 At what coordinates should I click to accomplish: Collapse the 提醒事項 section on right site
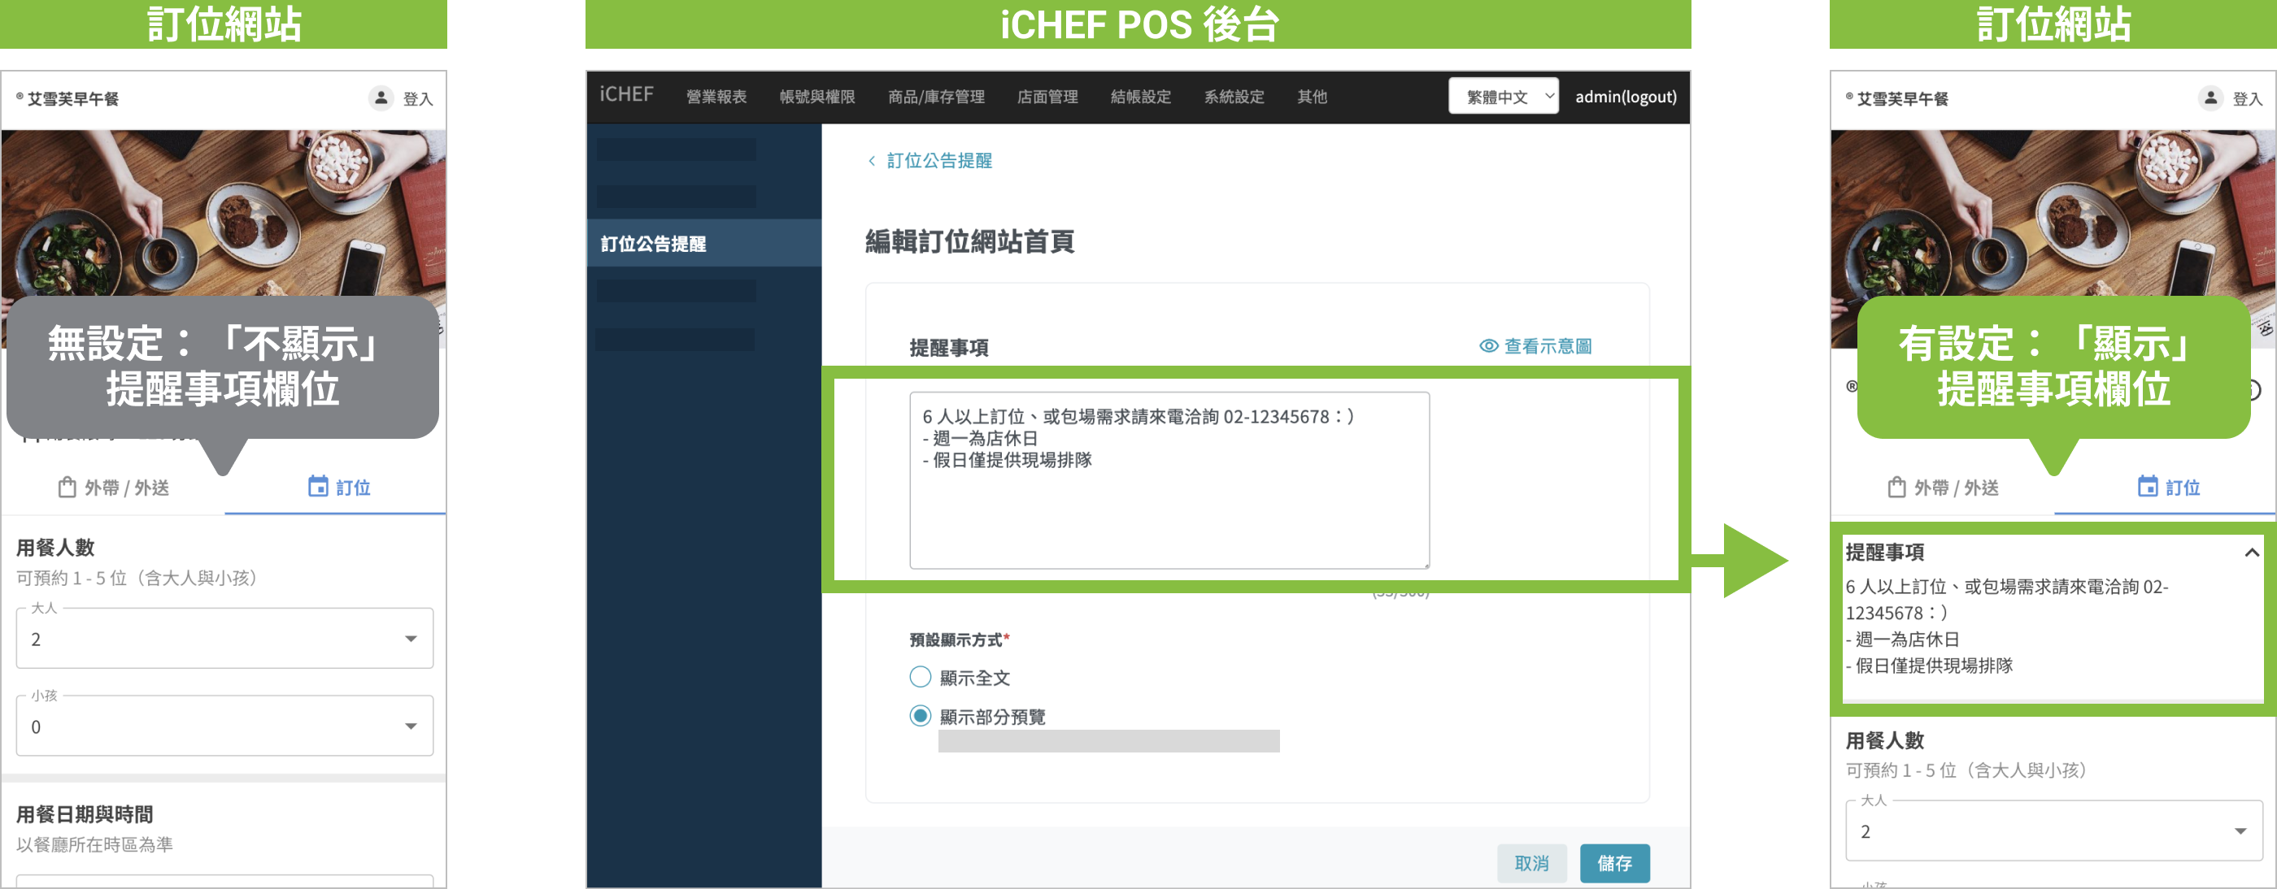tap(2251, 553)
